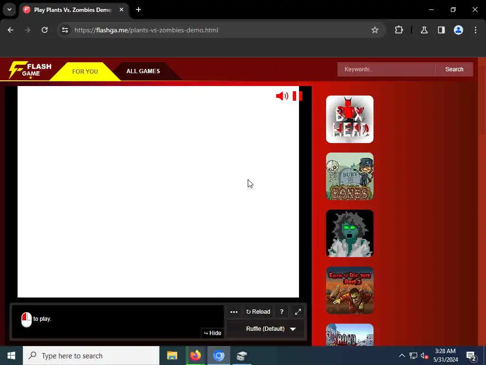
Task: Close the Plants Vs. Zombies Demo tab
Action: (121, 10)
